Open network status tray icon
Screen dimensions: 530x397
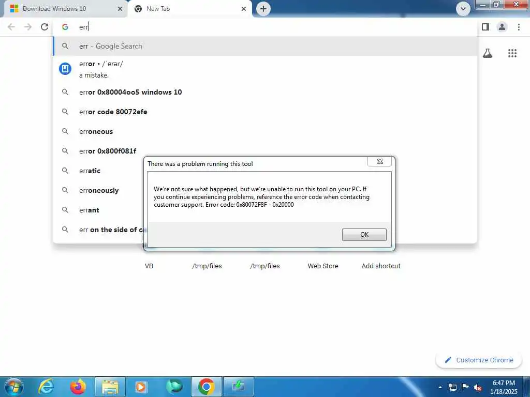[452, 387]
